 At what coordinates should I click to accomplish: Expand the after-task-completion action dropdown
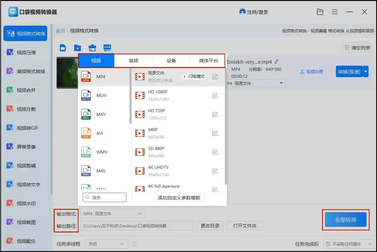348,244
